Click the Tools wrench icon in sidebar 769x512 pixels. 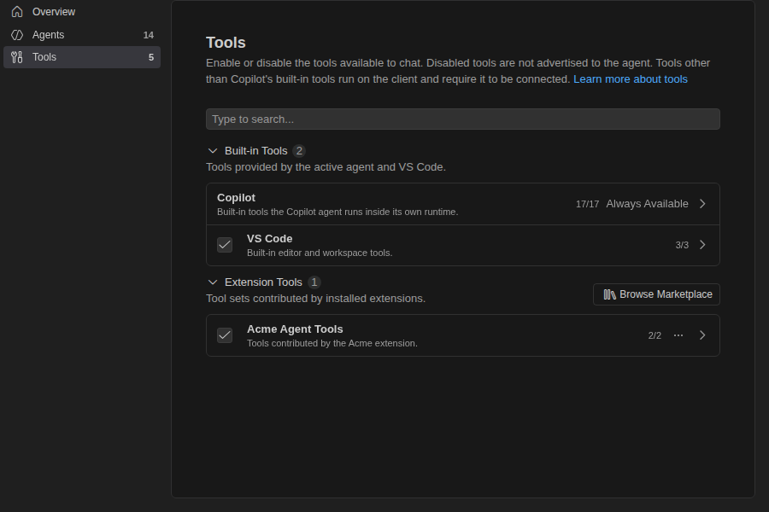(x=17, y=57)
